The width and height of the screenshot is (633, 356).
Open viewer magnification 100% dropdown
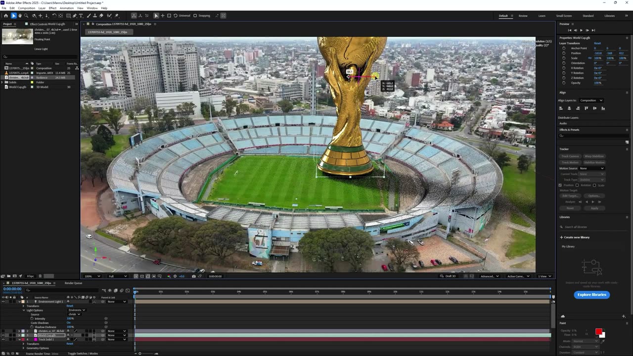(x=92, y=276)
